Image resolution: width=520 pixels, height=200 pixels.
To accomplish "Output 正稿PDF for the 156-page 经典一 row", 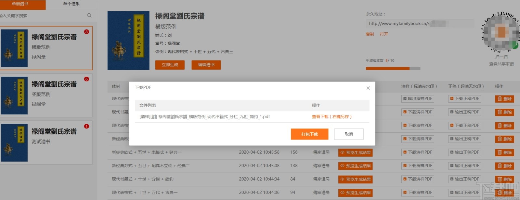I will coord(464,152).
